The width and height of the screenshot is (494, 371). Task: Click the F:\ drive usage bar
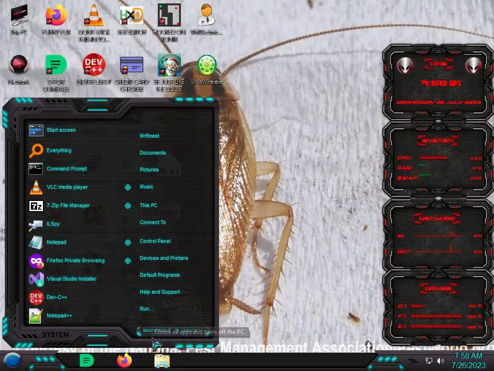click(436, 316)
